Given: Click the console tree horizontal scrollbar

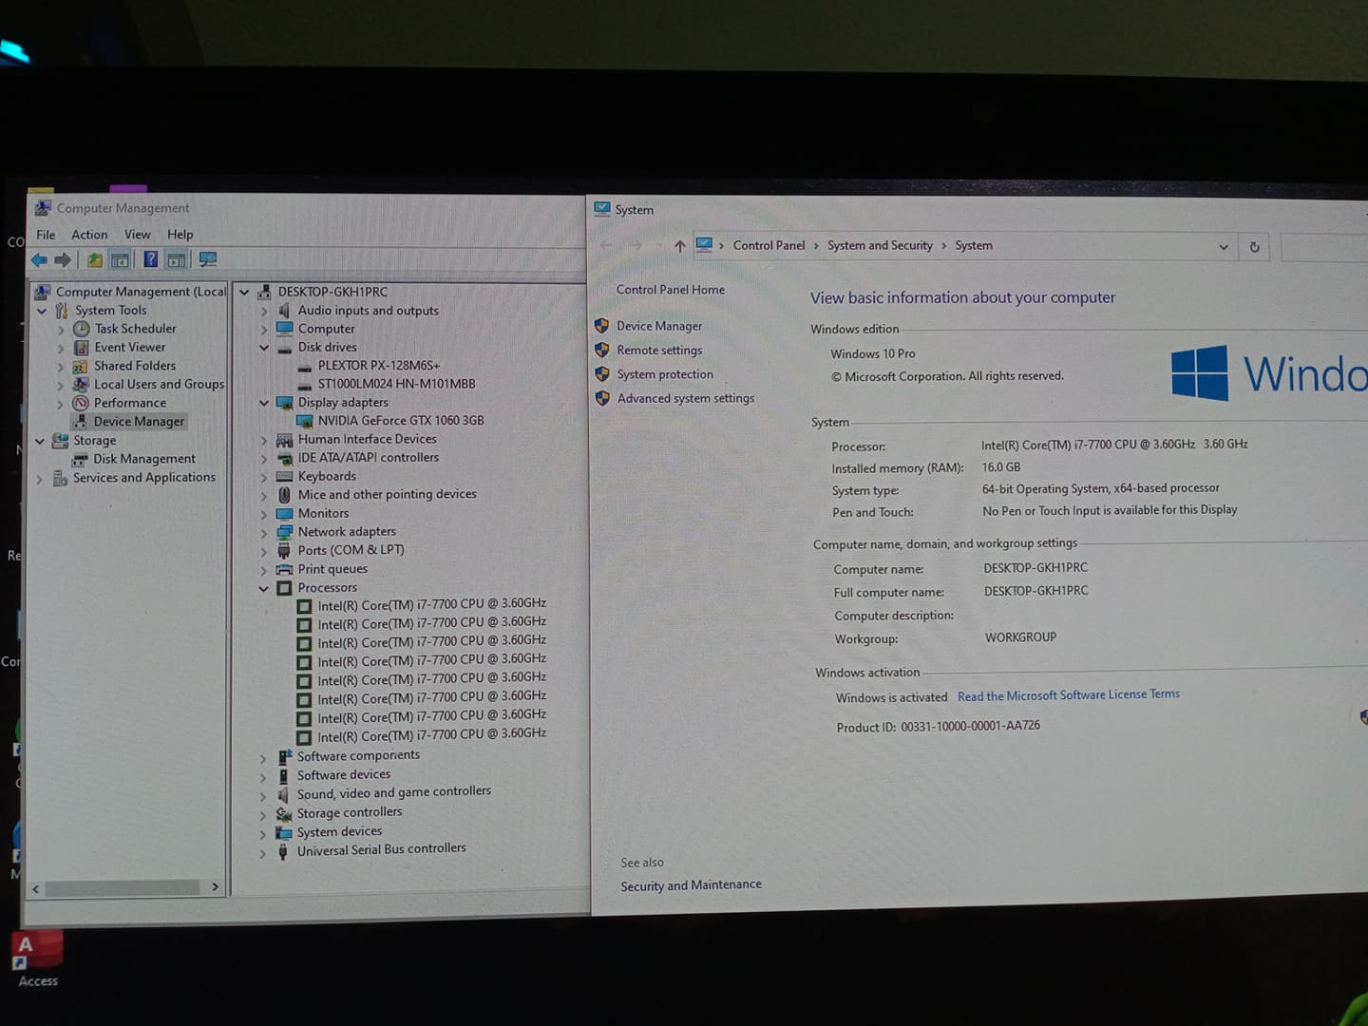Looking at the screenshot, I should 122,887.
